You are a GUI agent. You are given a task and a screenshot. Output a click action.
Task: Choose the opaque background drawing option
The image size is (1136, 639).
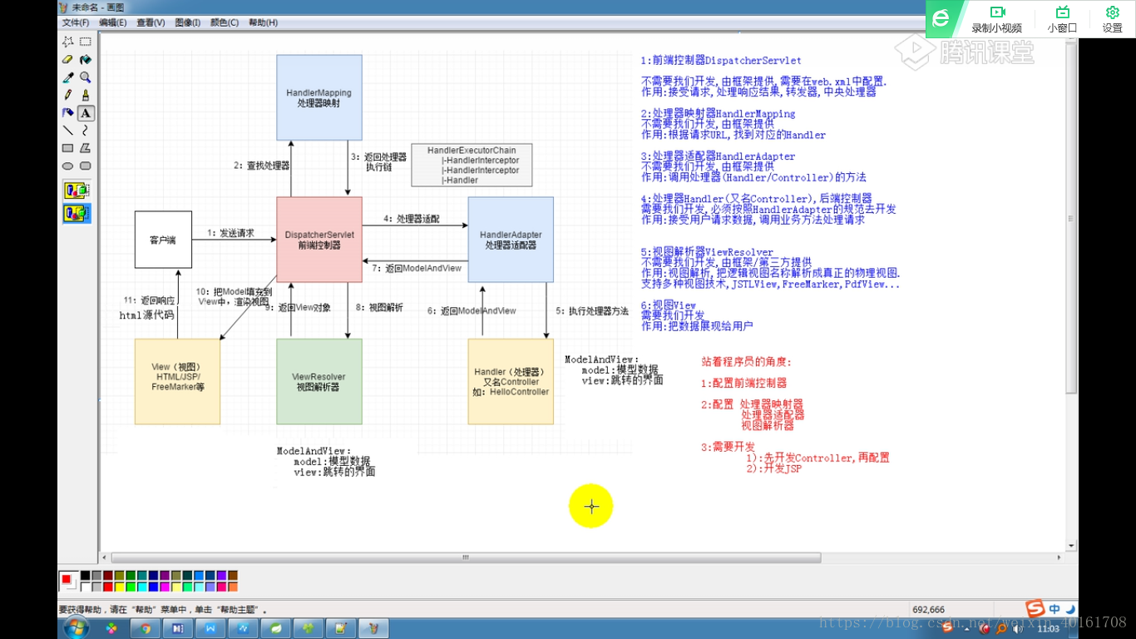(x=77, y=191)
